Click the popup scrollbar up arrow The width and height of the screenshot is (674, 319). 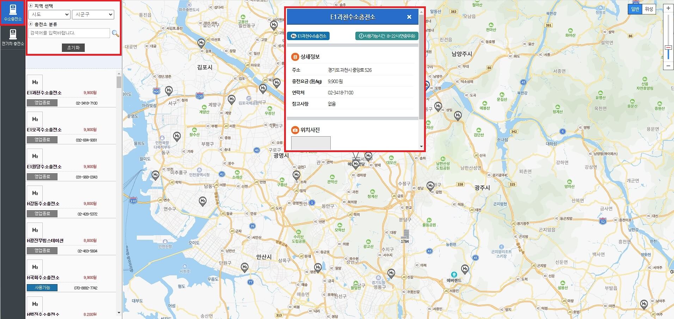tap(421, 12)
